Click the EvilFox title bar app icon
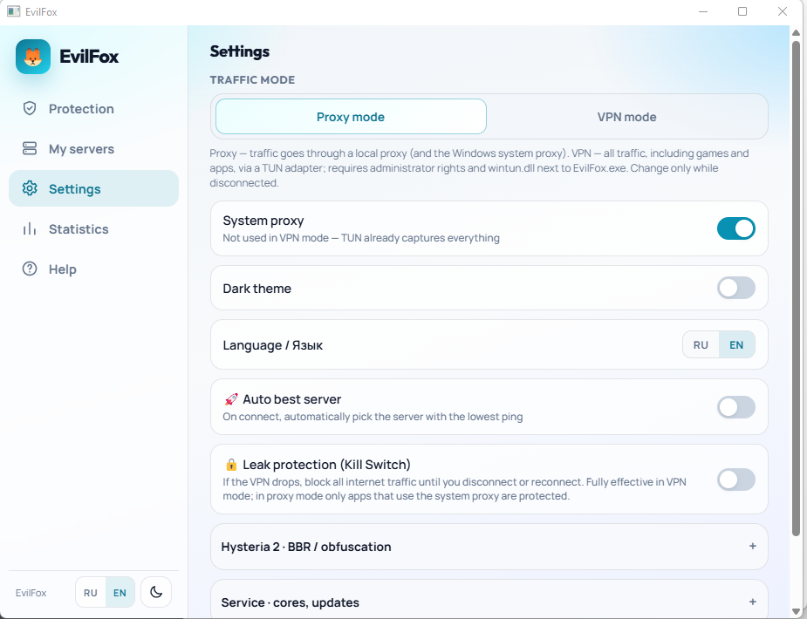807x619 pixels. 14,11
